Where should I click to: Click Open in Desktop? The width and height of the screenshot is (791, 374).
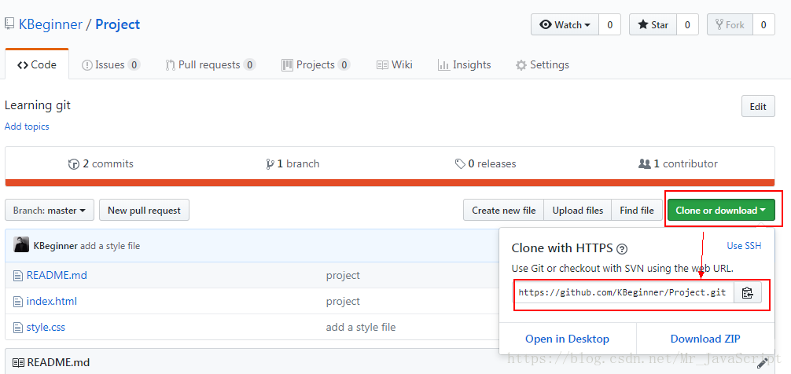(567, 339)
